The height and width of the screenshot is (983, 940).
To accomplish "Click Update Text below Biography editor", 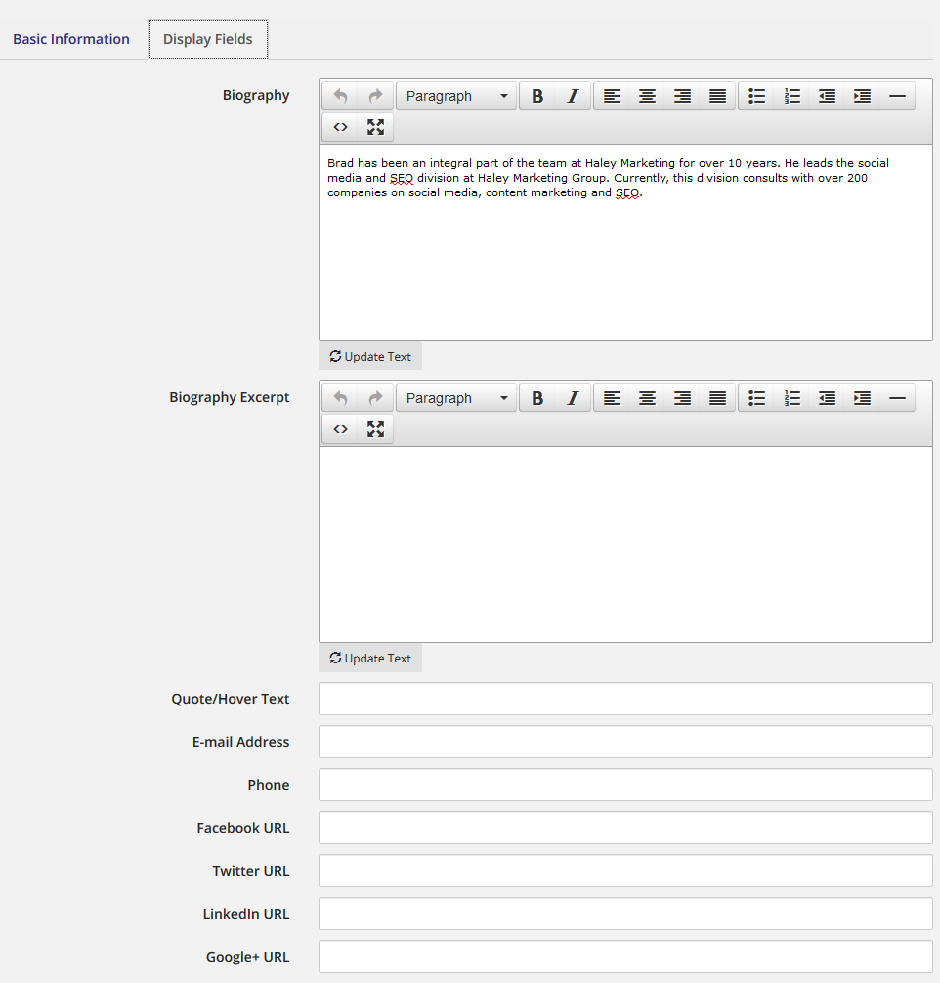I will [370, 356].
